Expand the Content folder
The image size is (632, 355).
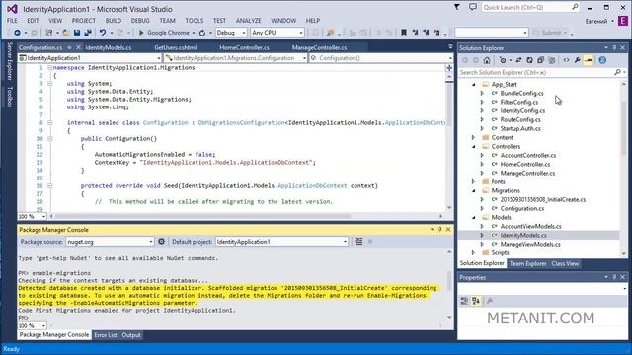coord(474,137)
